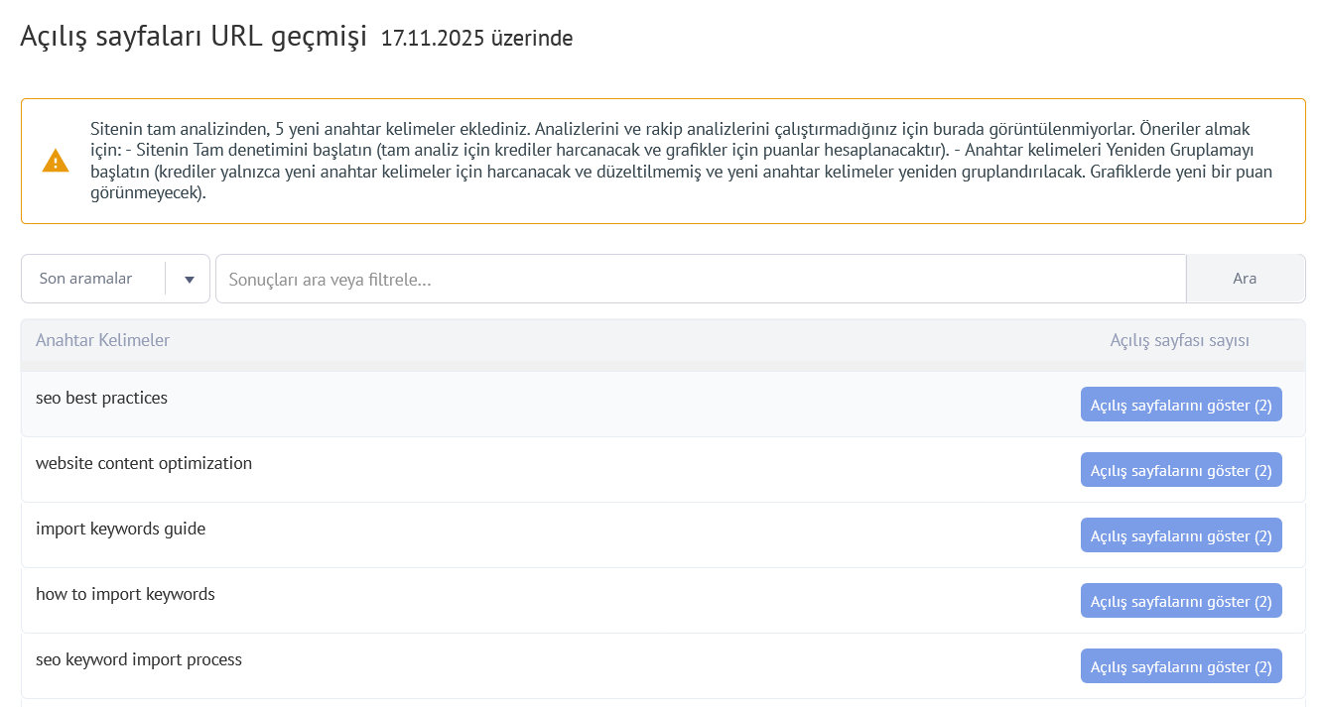Click the 'Anahtar Kelimeler' column header
Screen dimensions: 1322x707
102,340
